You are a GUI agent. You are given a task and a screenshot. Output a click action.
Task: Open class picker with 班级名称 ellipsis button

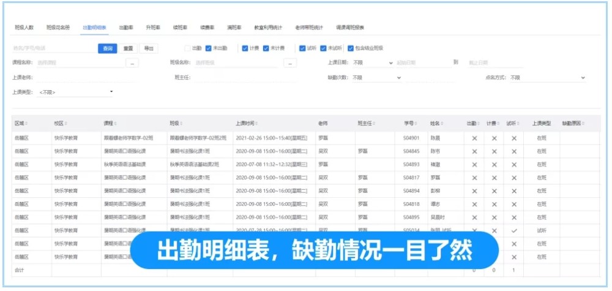[x=290, y=63]
